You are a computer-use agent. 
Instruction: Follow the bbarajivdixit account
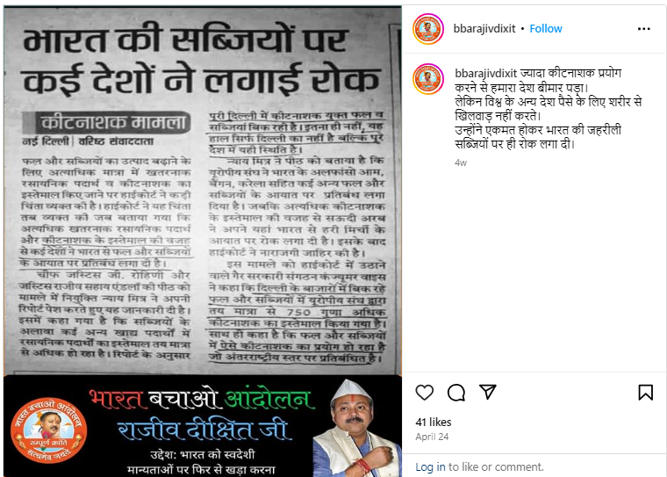click(x=546, y=28)
